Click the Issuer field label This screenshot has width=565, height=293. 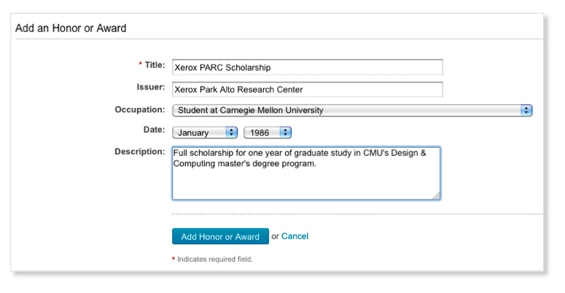pos(151,87)
